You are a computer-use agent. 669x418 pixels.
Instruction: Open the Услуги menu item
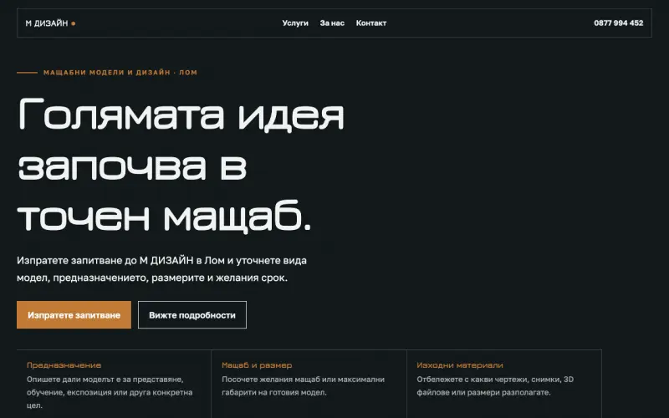click(x=295, y=23)
